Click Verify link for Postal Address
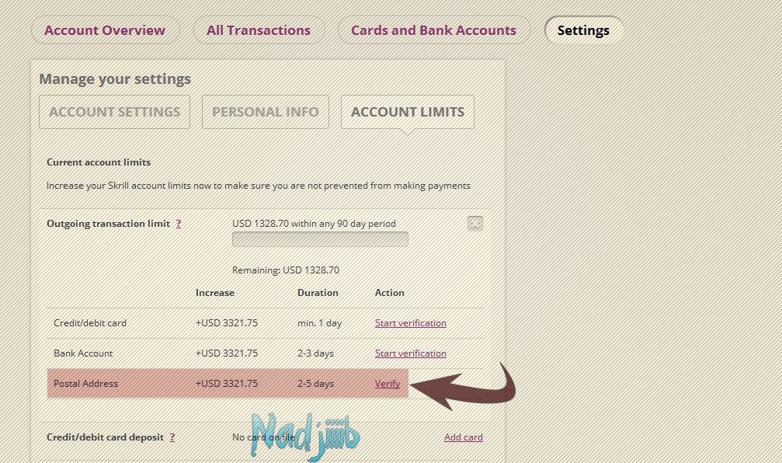Screen dimensions: 782x463 tap(388, 384)
